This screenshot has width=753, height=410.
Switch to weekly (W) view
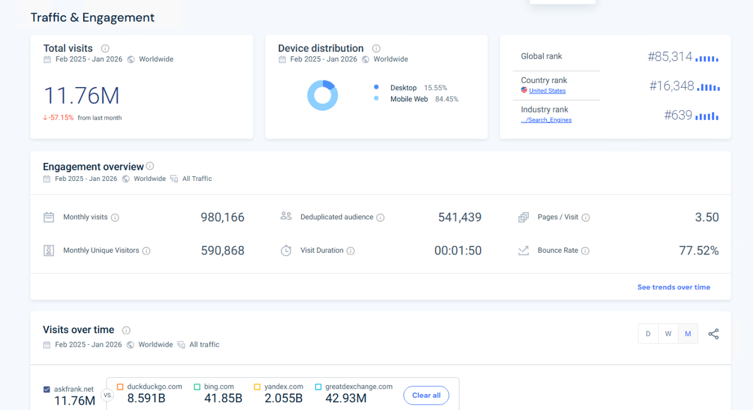(668, 334)
